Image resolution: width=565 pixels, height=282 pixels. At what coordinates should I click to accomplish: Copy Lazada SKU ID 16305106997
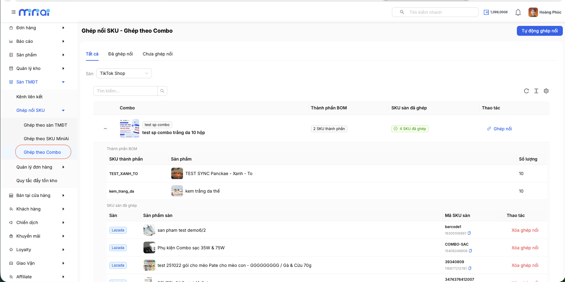point(469,233)
